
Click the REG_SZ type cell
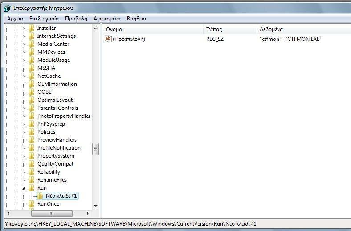[215, 39]
